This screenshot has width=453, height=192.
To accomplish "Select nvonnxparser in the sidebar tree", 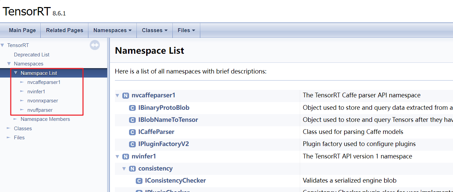I will (x=43, y=100).
